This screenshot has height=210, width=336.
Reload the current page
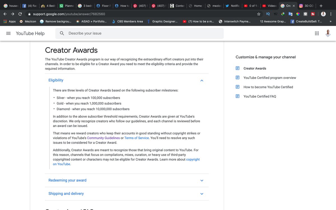20,14
